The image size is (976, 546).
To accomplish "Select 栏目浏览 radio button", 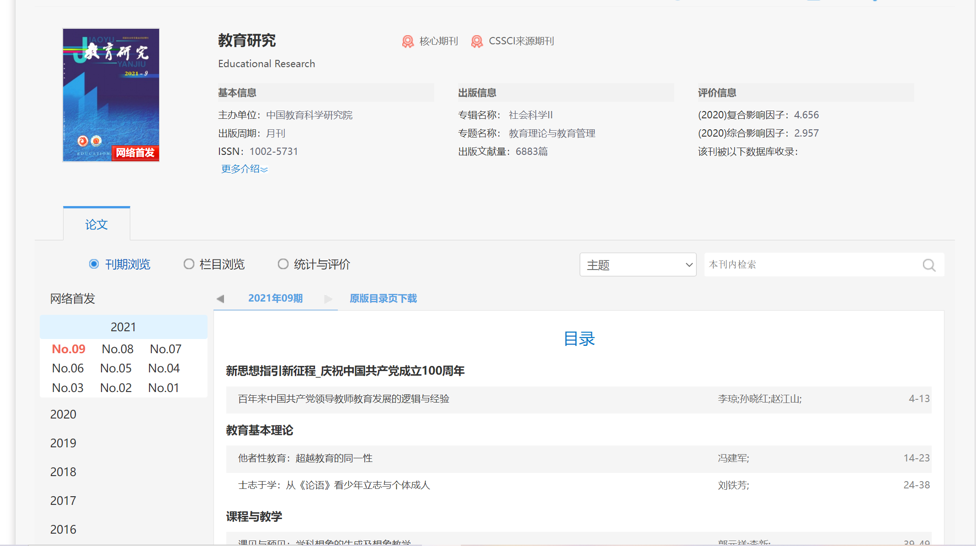I will [x=189, y=264].
